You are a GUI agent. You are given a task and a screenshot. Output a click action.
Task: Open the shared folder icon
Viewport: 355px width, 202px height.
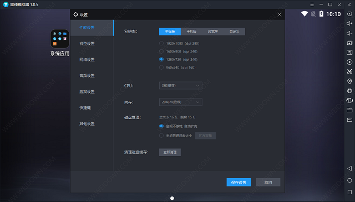pyautogui.click(x=349, y=110)
